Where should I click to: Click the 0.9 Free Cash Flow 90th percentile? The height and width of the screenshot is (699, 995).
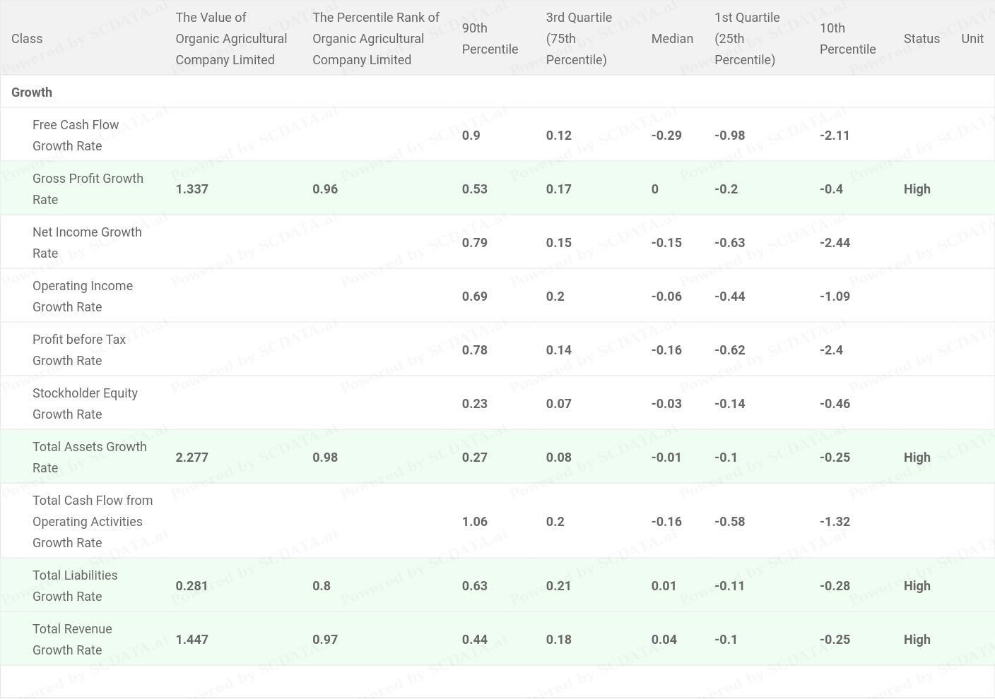tap(471, 136)
